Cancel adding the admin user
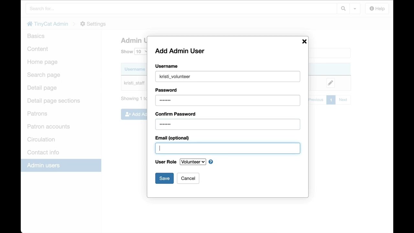The height and width of the screenshot is (233, 414). (x=188, y=178)
